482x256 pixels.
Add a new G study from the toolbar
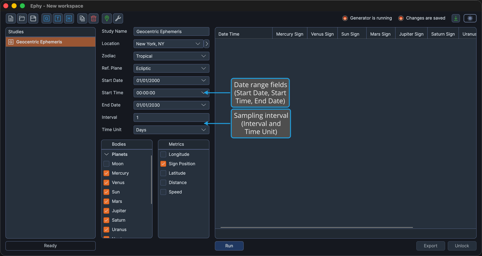[47, 18]
